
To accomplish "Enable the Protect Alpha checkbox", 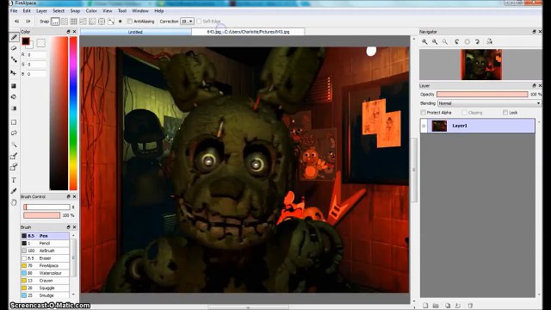I will coord(423,113).
